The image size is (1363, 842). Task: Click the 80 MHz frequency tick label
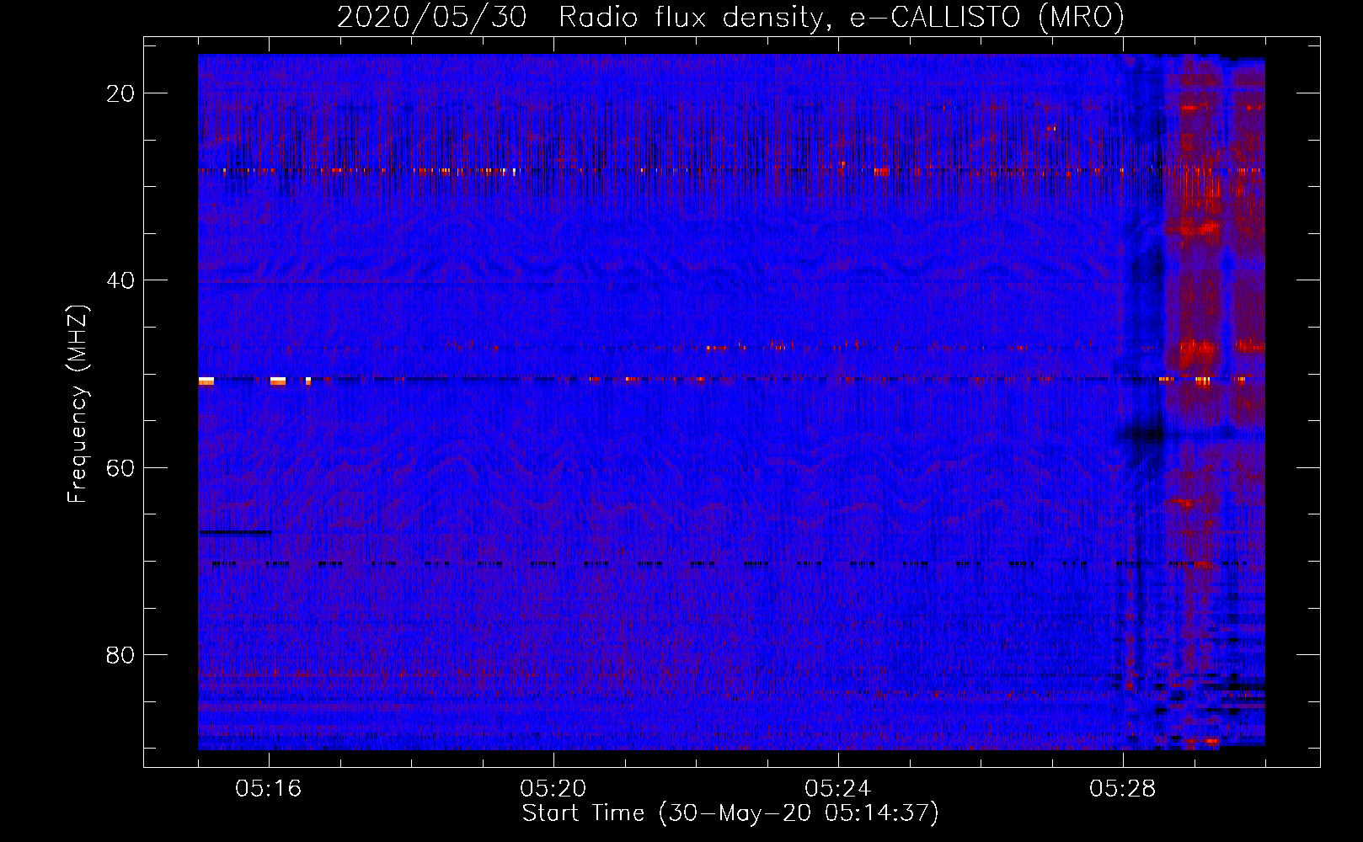point(120,655)
